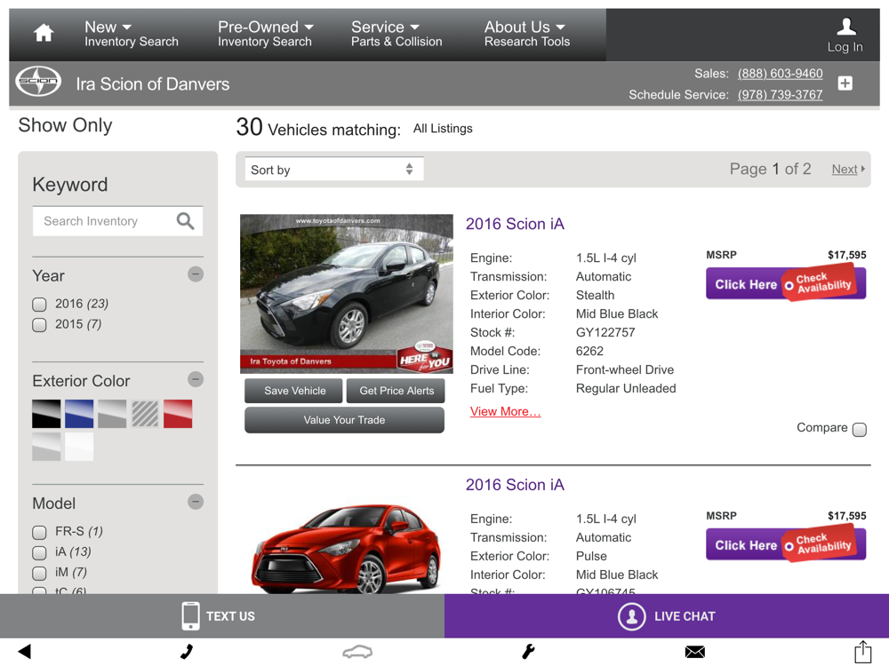Check the iM model filter
889x666 pixels.
coord(39,573)
